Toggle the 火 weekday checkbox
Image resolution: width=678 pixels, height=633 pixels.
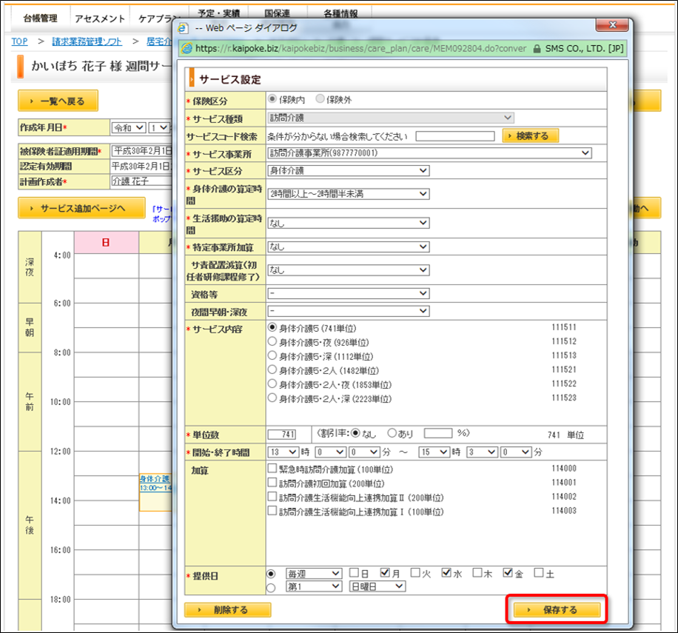click(415, 573)
